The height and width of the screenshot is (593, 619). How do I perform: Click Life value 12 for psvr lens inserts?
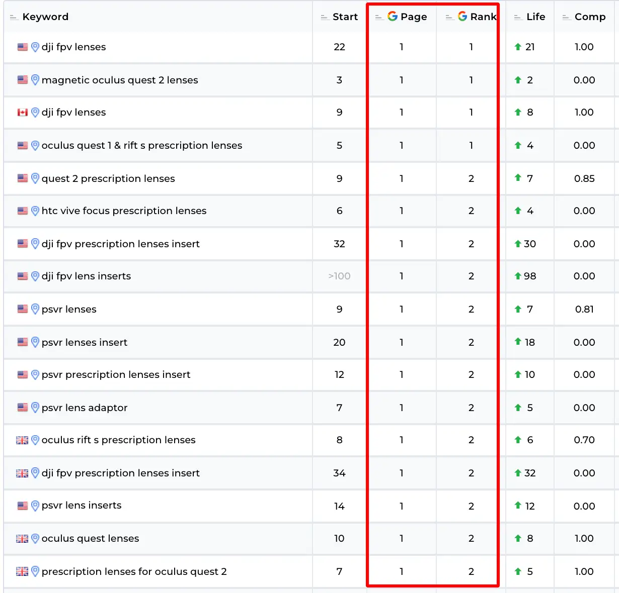click(530, 506)
